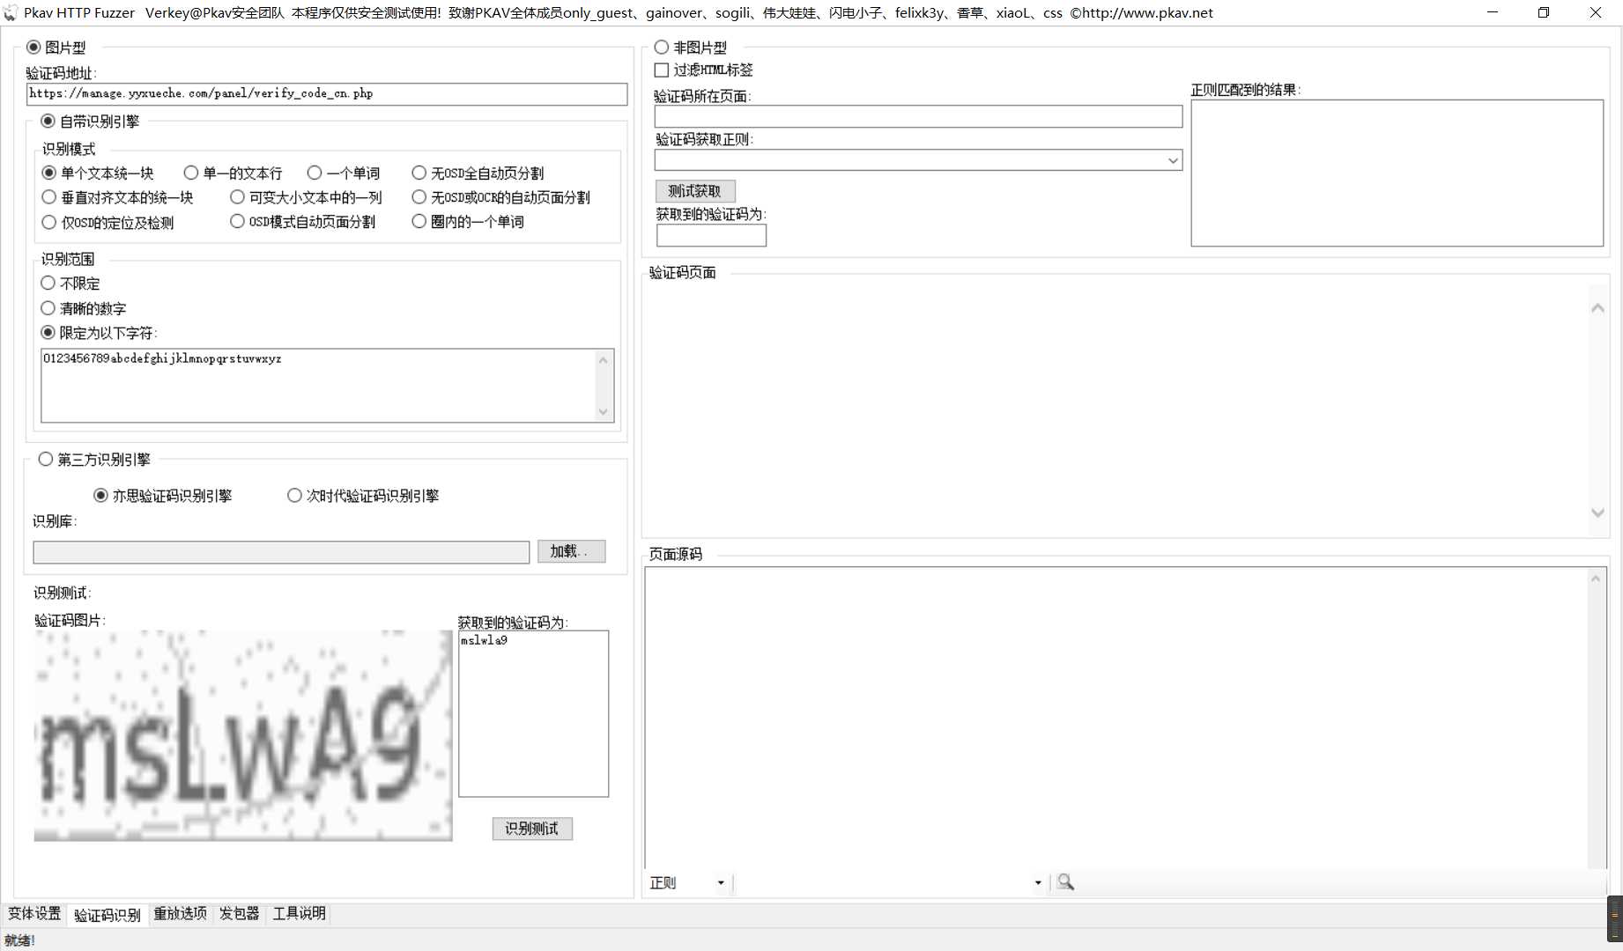Switch to the 工具说明 tab
Screen dimensions: 1623x951
pyautogui.click(x=299, y=914)
